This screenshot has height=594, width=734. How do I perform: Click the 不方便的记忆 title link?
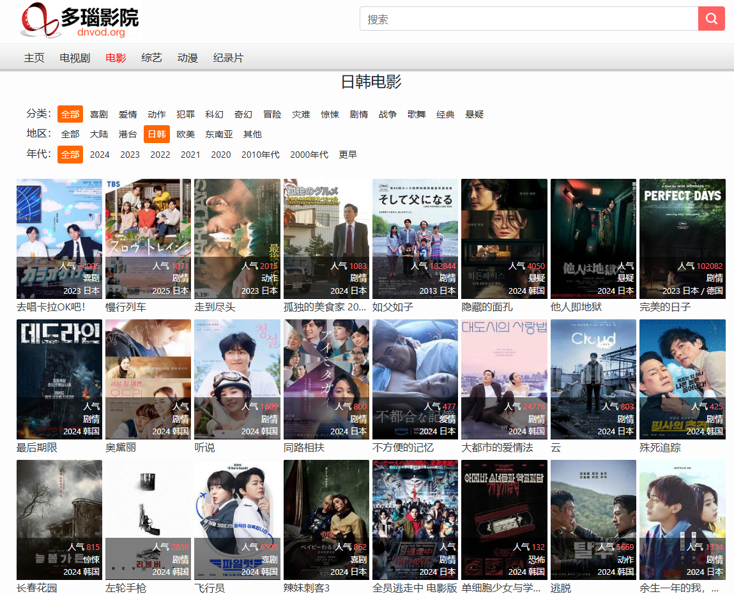pos(403,448)
